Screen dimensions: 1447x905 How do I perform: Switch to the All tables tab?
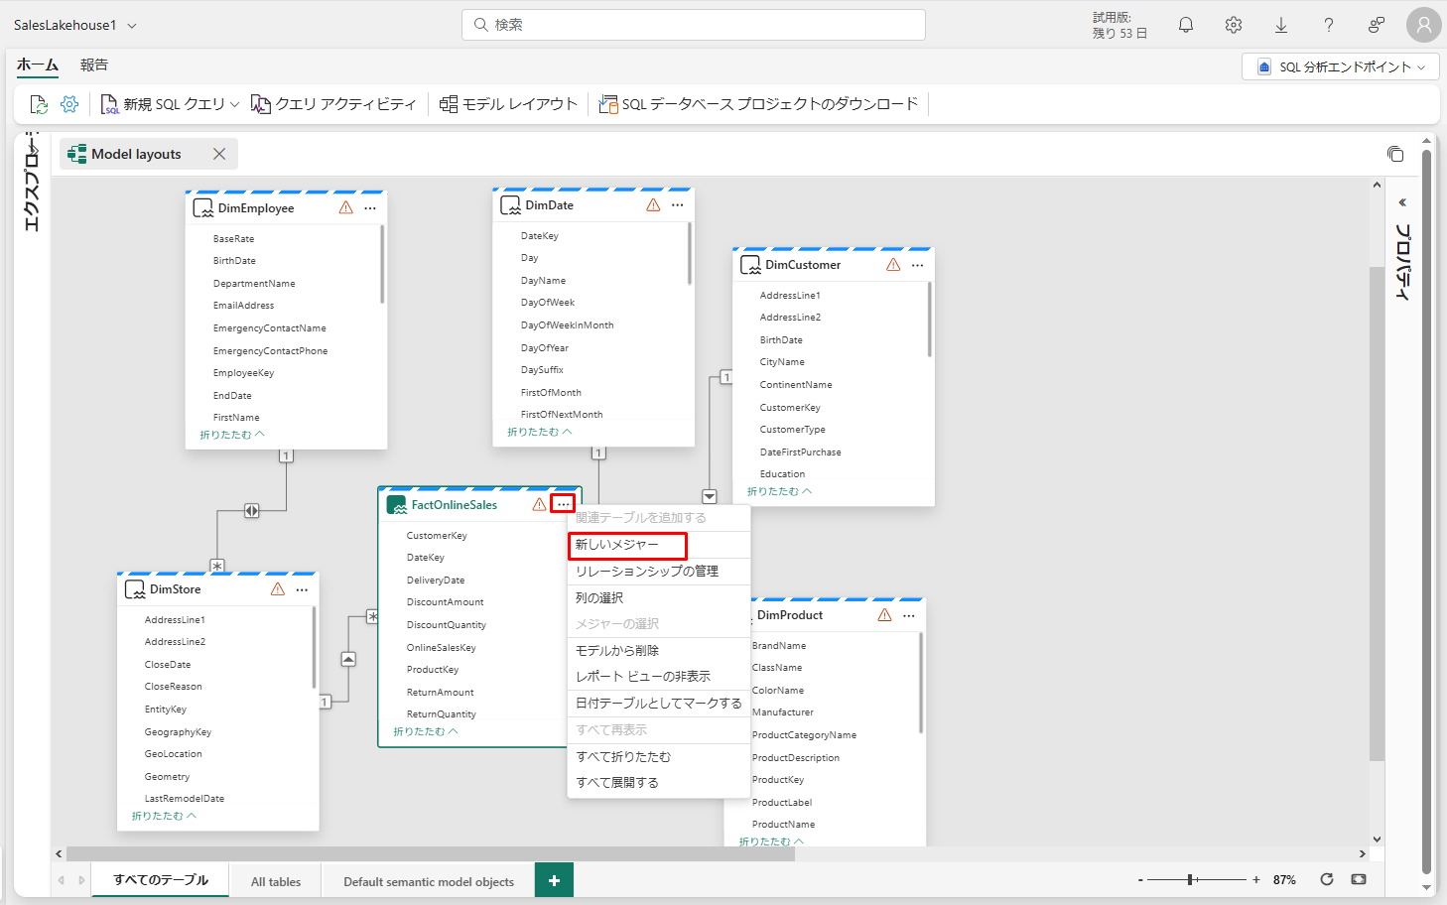[276, 881]
